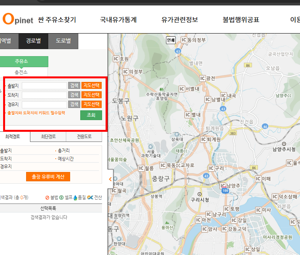Image resolution: width=300 pixels, height=255 pixels.
Task: Click 출장 유류비 계산 button
Action: (48, 177)
